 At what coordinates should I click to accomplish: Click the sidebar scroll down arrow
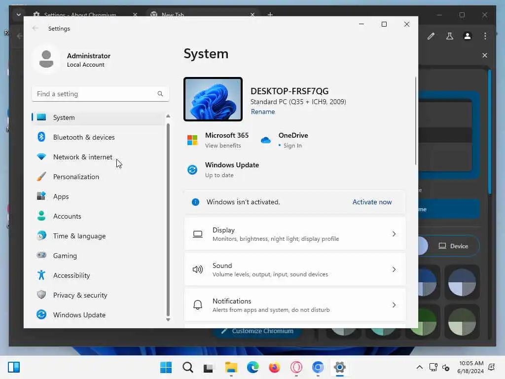coord(168,320)
